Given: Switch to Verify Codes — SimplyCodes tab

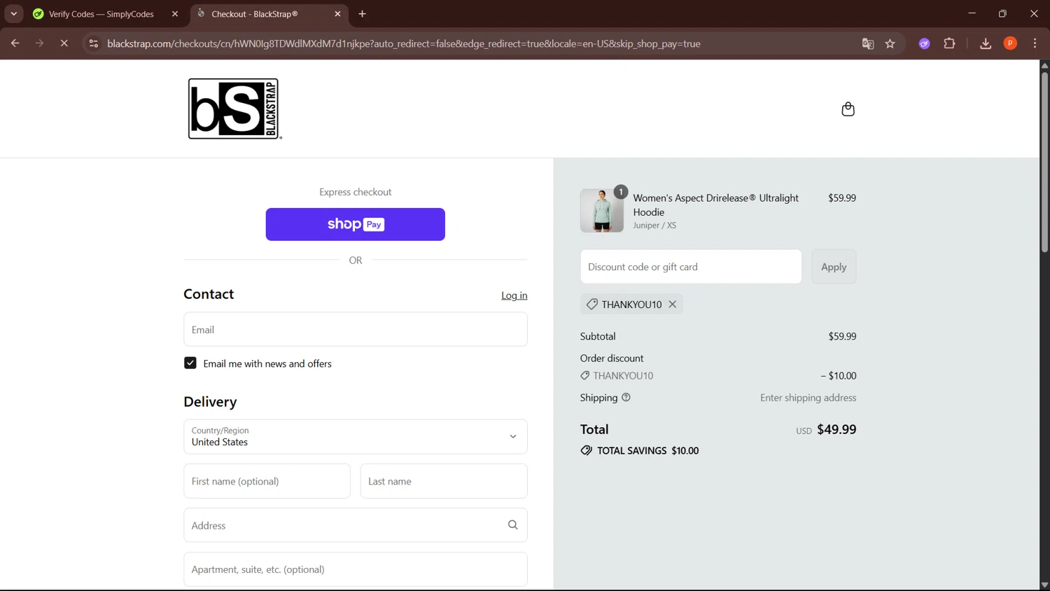Looking at the screenshot, I should tap(101, 14).
